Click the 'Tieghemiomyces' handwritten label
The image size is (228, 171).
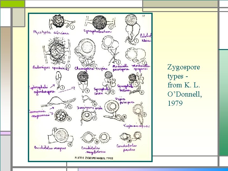pyautogui.click(x=136, y=126)
